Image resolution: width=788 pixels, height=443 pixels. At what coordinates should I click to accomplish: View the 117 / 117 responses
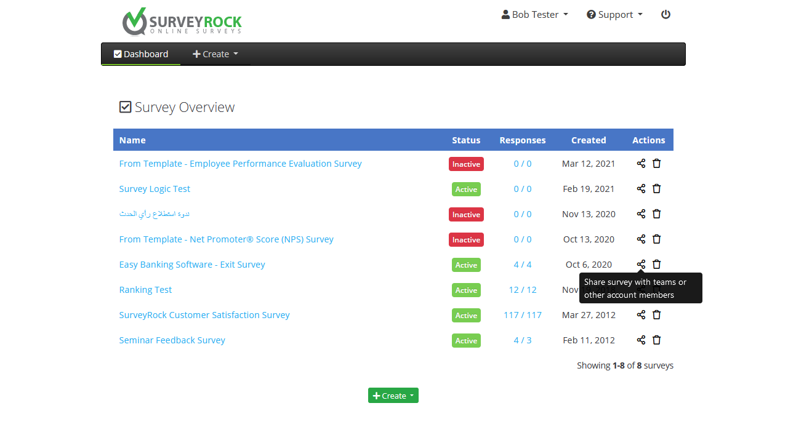(x=523, y=315)
